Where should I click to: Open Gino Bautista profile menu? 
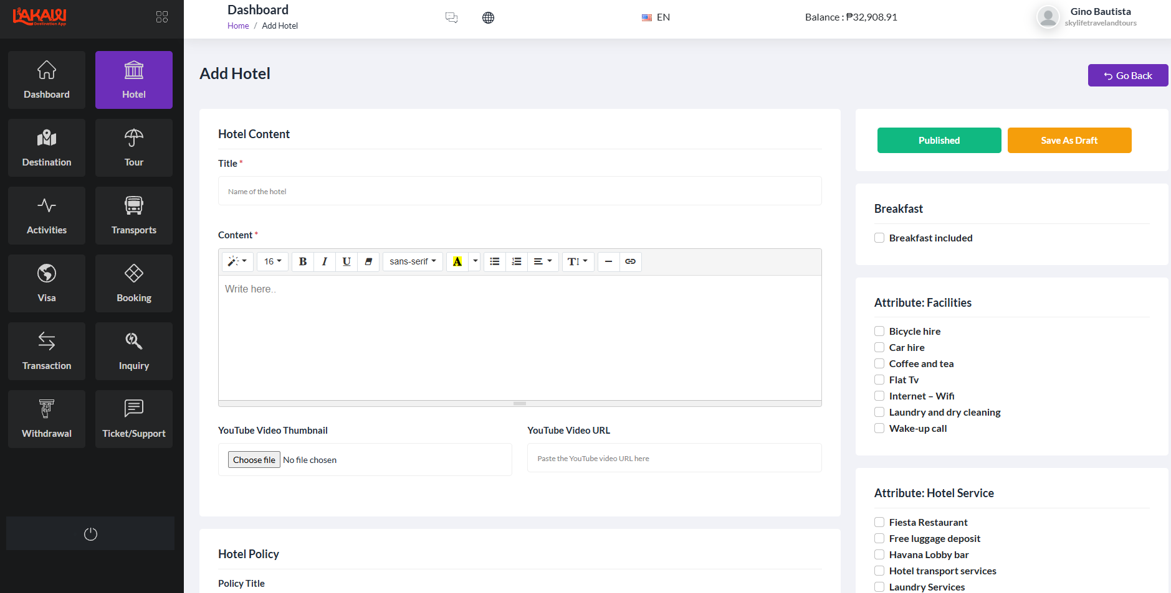tap(1101, 17)
